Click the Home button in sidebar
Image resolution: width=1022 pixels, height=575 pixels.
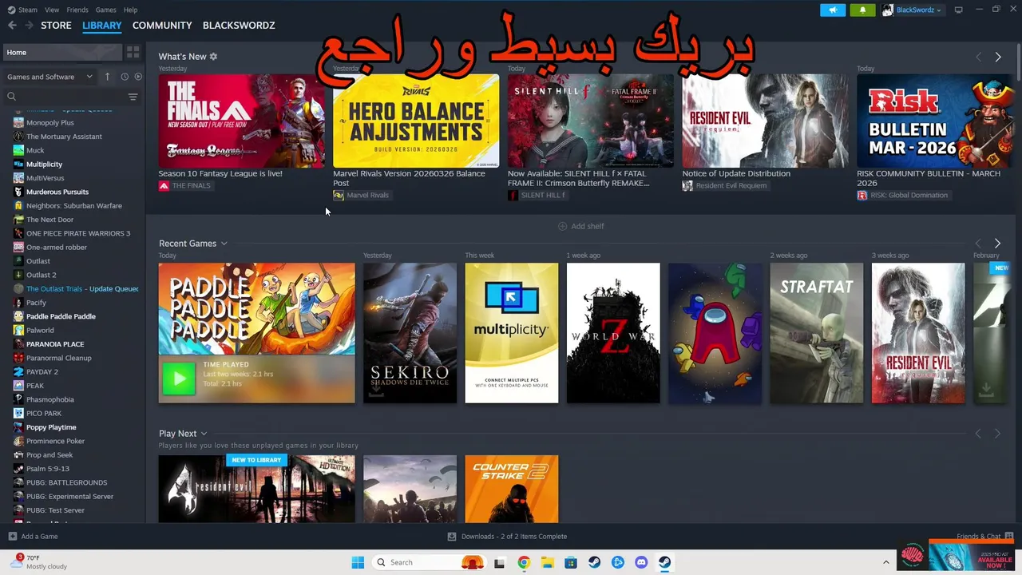62,52
